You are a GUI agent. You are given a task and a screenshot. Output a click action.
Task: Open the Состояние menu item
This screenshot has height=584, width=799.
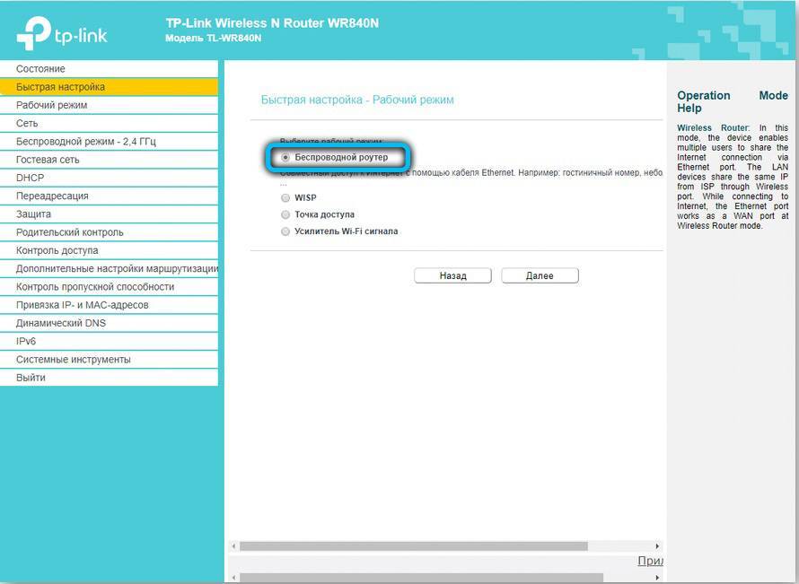pos(40,69)
